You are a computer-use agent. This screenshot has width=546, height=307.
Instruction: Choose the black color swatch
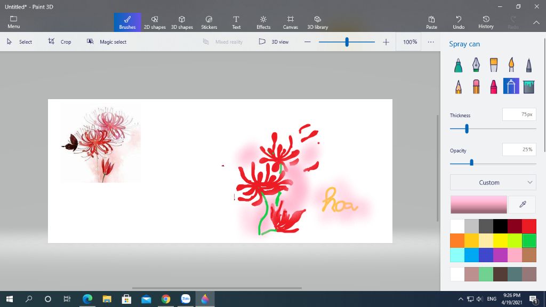click(500, 226)
